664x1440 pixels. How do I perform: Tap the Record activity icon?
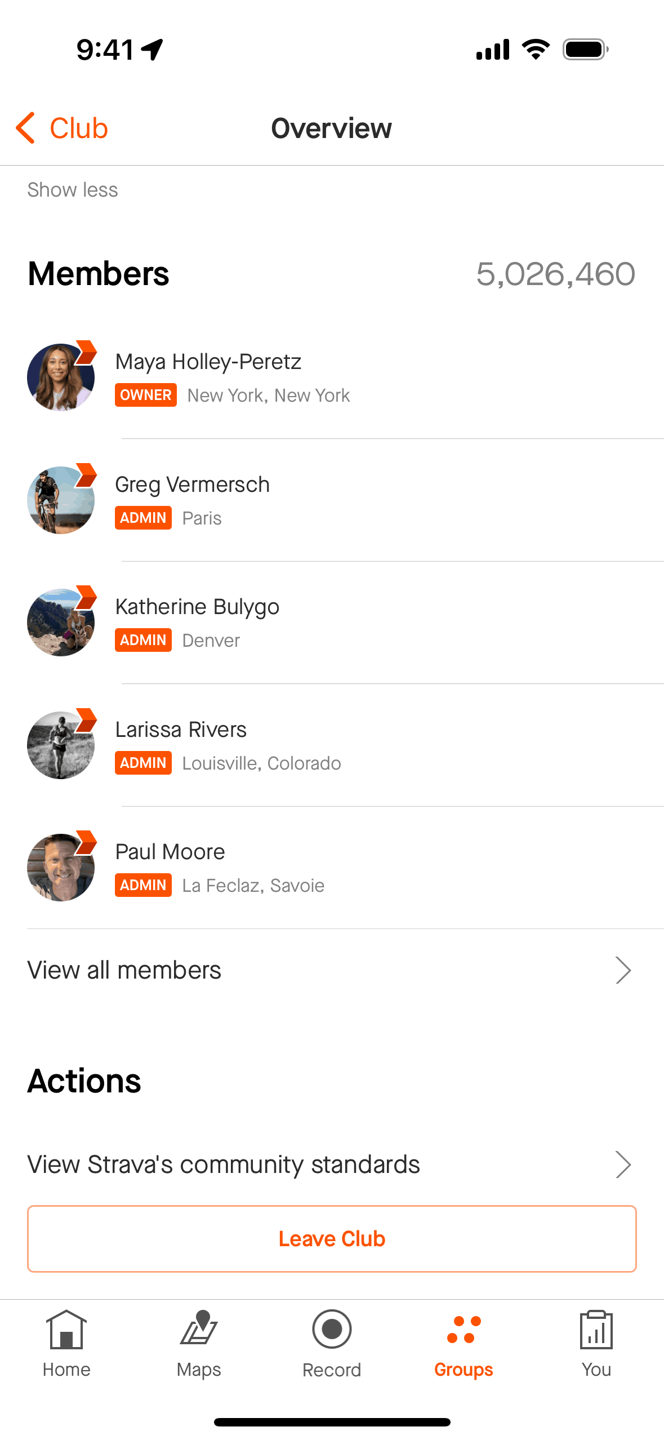coord(332,1330)
